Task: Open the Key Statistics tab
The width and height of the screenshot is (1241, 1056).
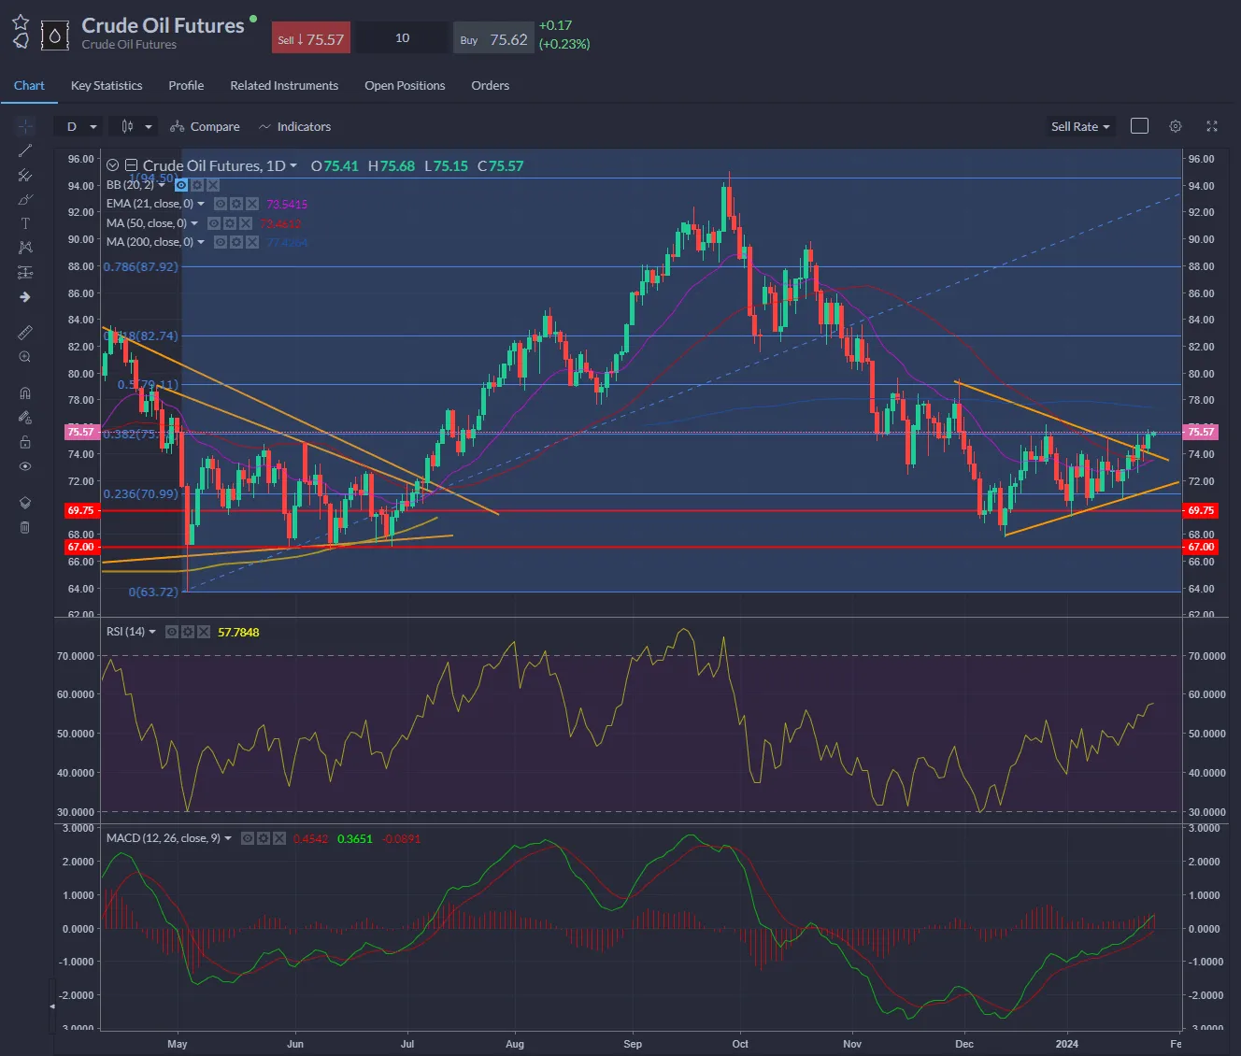Action: (107, 85)
